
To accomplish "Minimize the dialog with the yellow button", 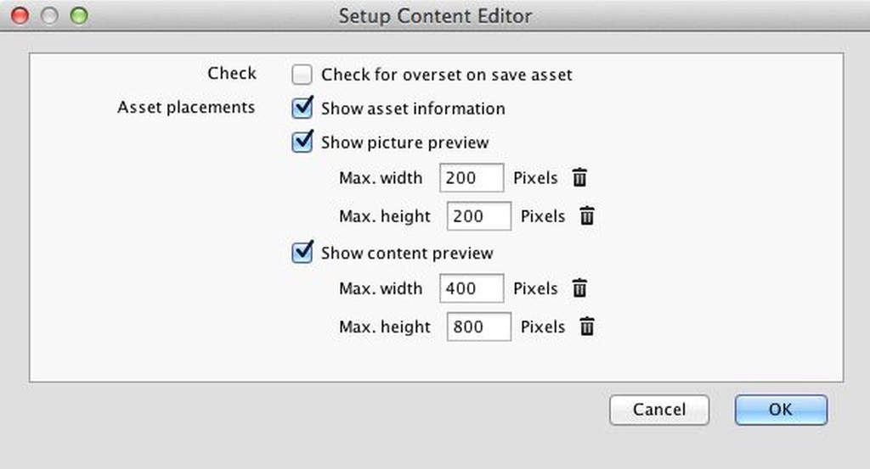I will point(49,15).
